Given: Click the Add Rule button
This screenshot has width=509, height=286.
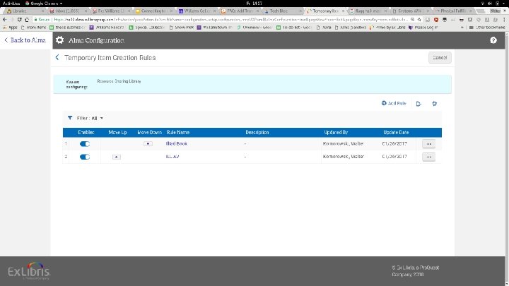Looking at the screenshot, I should click(394, 103).
